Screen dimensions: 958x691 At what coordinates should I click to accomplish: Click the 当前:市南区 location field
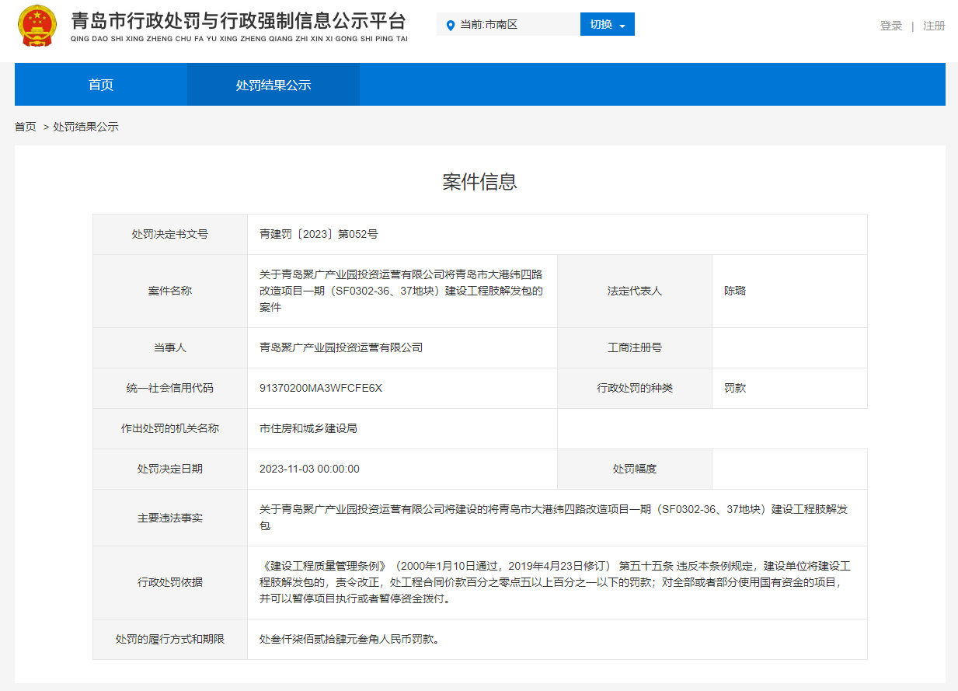(508, 24)
